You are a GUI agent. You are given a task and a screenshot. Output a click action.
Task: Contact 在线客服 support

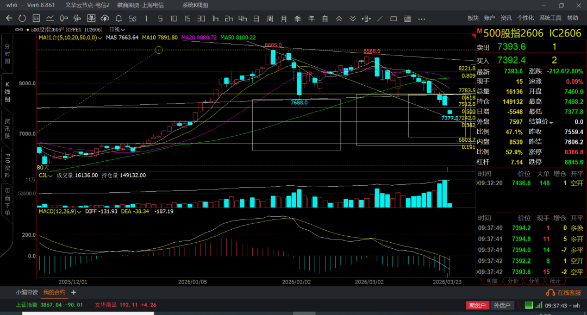(565, 292)
